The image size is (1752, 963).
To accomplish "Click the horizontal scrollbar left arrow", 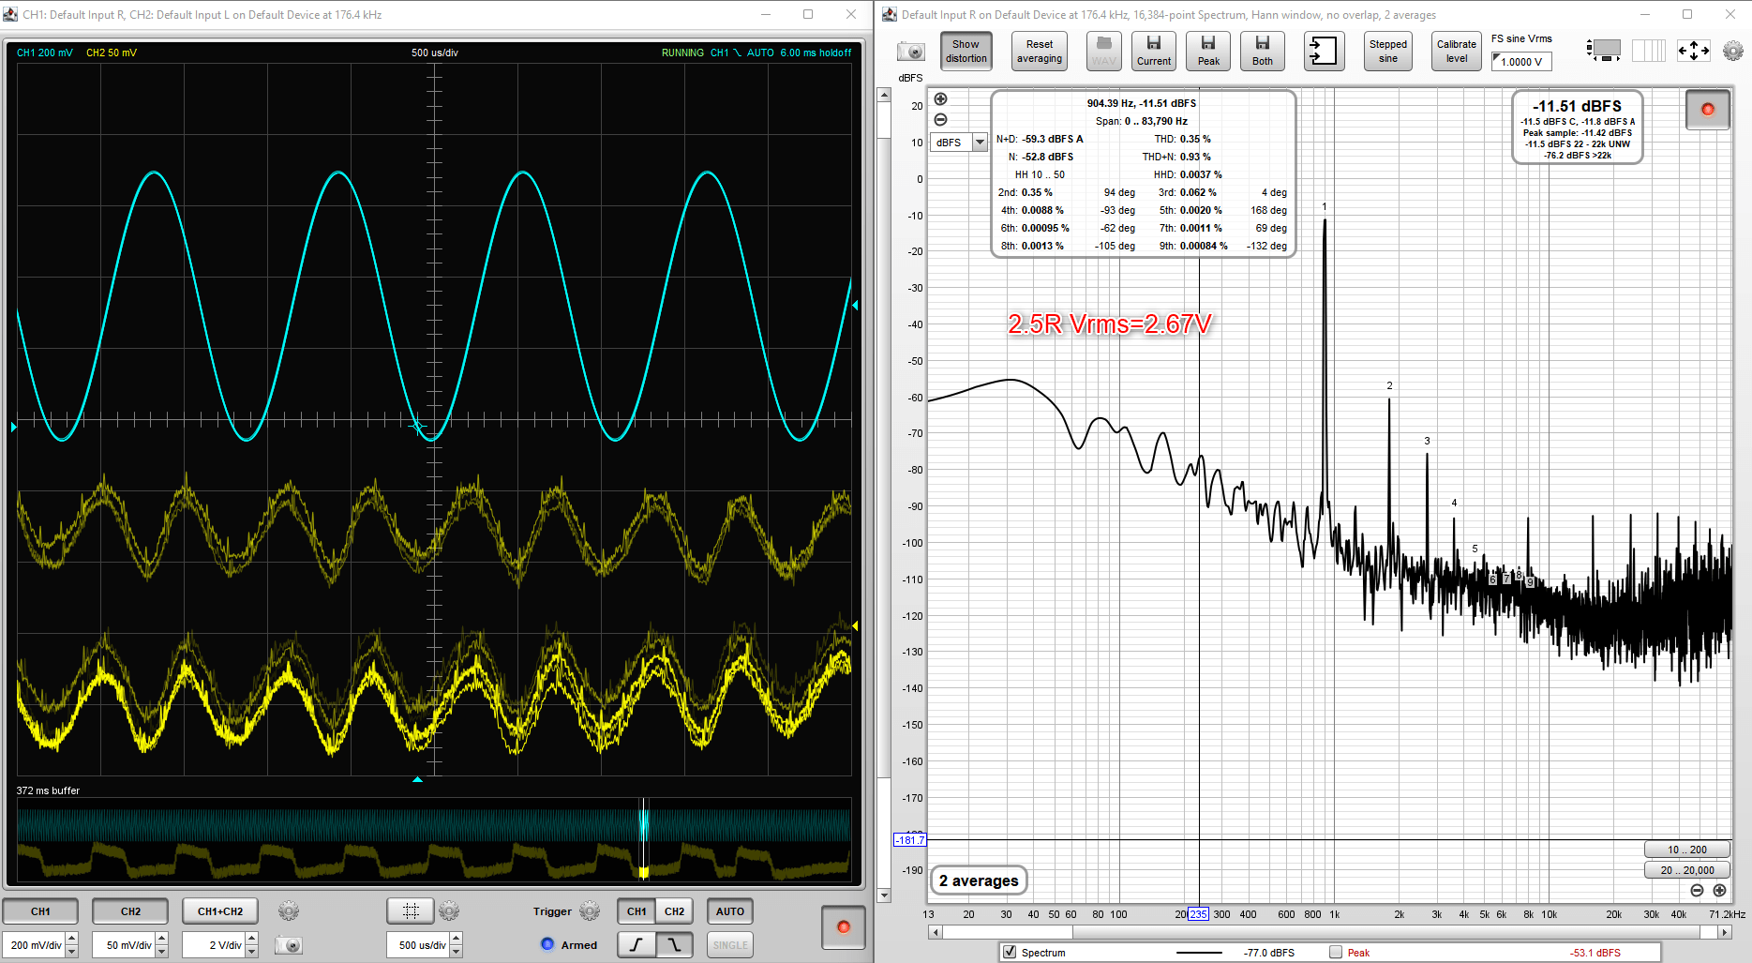I will [935, 932].
